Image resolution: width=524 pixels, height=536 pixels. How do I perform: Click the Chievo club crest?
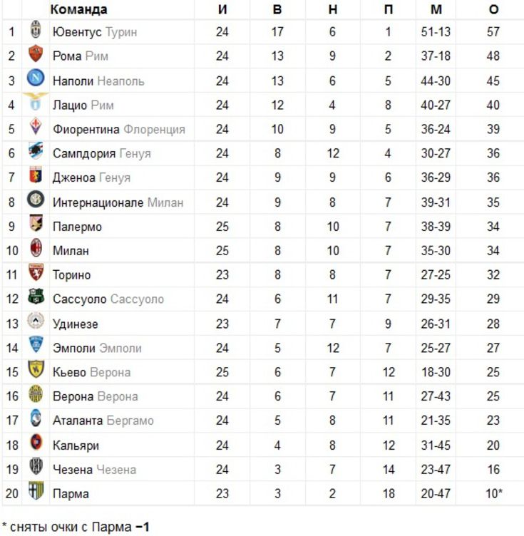[x=36, y=369]
